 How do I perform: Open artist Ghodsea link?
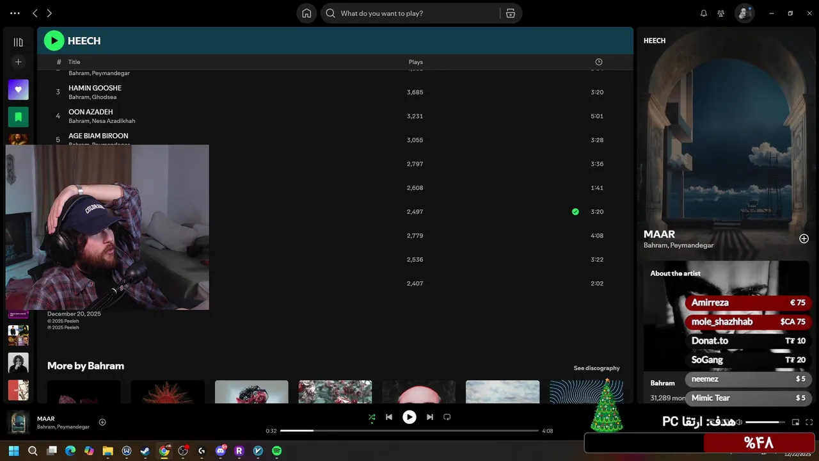point(104,97)
